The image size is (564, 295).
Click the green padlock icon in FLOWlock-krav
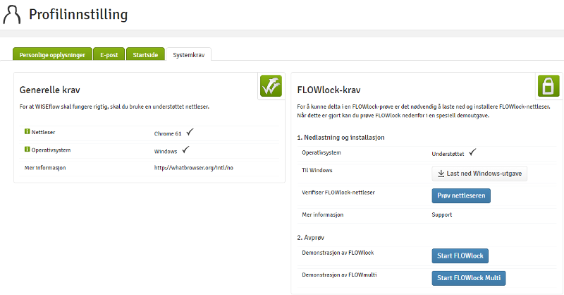click(x=548, y=86)
